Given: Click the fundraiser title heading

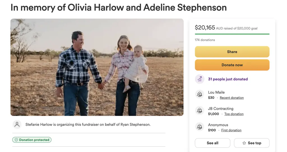Looking at the screenshot, I should [x=119, y=8].
